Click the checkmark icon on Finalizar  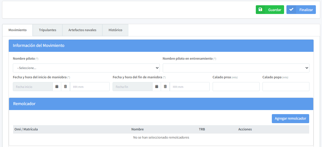pyautogui.click(x=291, y=10)
